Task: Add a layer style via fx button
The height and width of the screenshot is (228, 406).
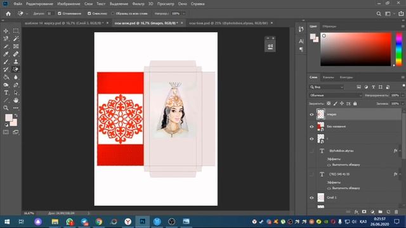Action: tap(357, 212)
